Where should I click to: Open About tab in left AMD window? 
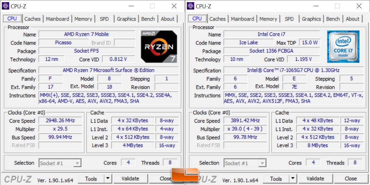168,19
